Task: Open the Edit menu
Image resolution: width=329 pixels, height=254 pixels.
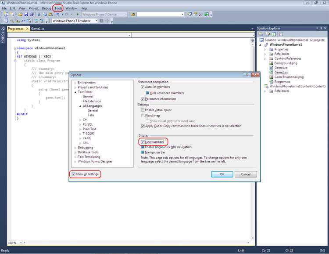Action: pyautogui.click(x=13, y=8)
